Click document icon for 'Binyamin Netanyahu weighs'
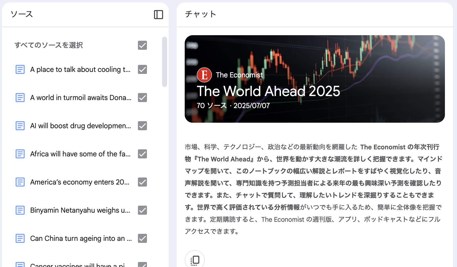 tap(20, 210)
